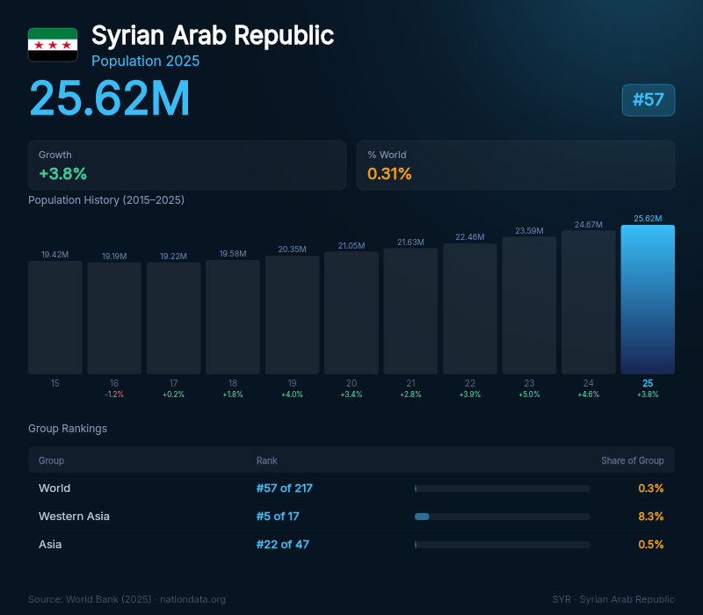The image size is (703, 615).
Task: Click the 0.3% share value
Action: [650, 488]
